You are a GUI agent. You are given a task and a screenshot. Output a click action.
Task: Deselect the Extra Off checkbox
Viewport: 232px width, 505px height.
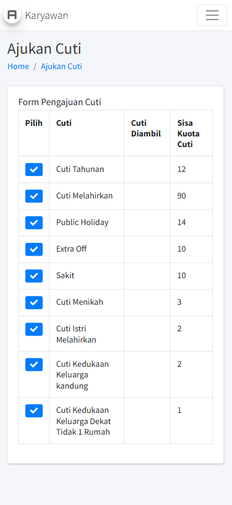(34, 249)
